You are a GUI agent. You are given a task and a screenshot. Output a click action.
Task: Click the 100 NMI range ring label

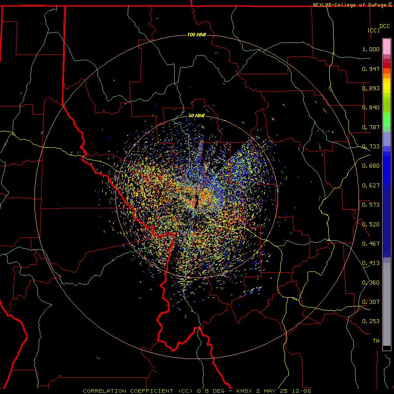tap(197, 35)
